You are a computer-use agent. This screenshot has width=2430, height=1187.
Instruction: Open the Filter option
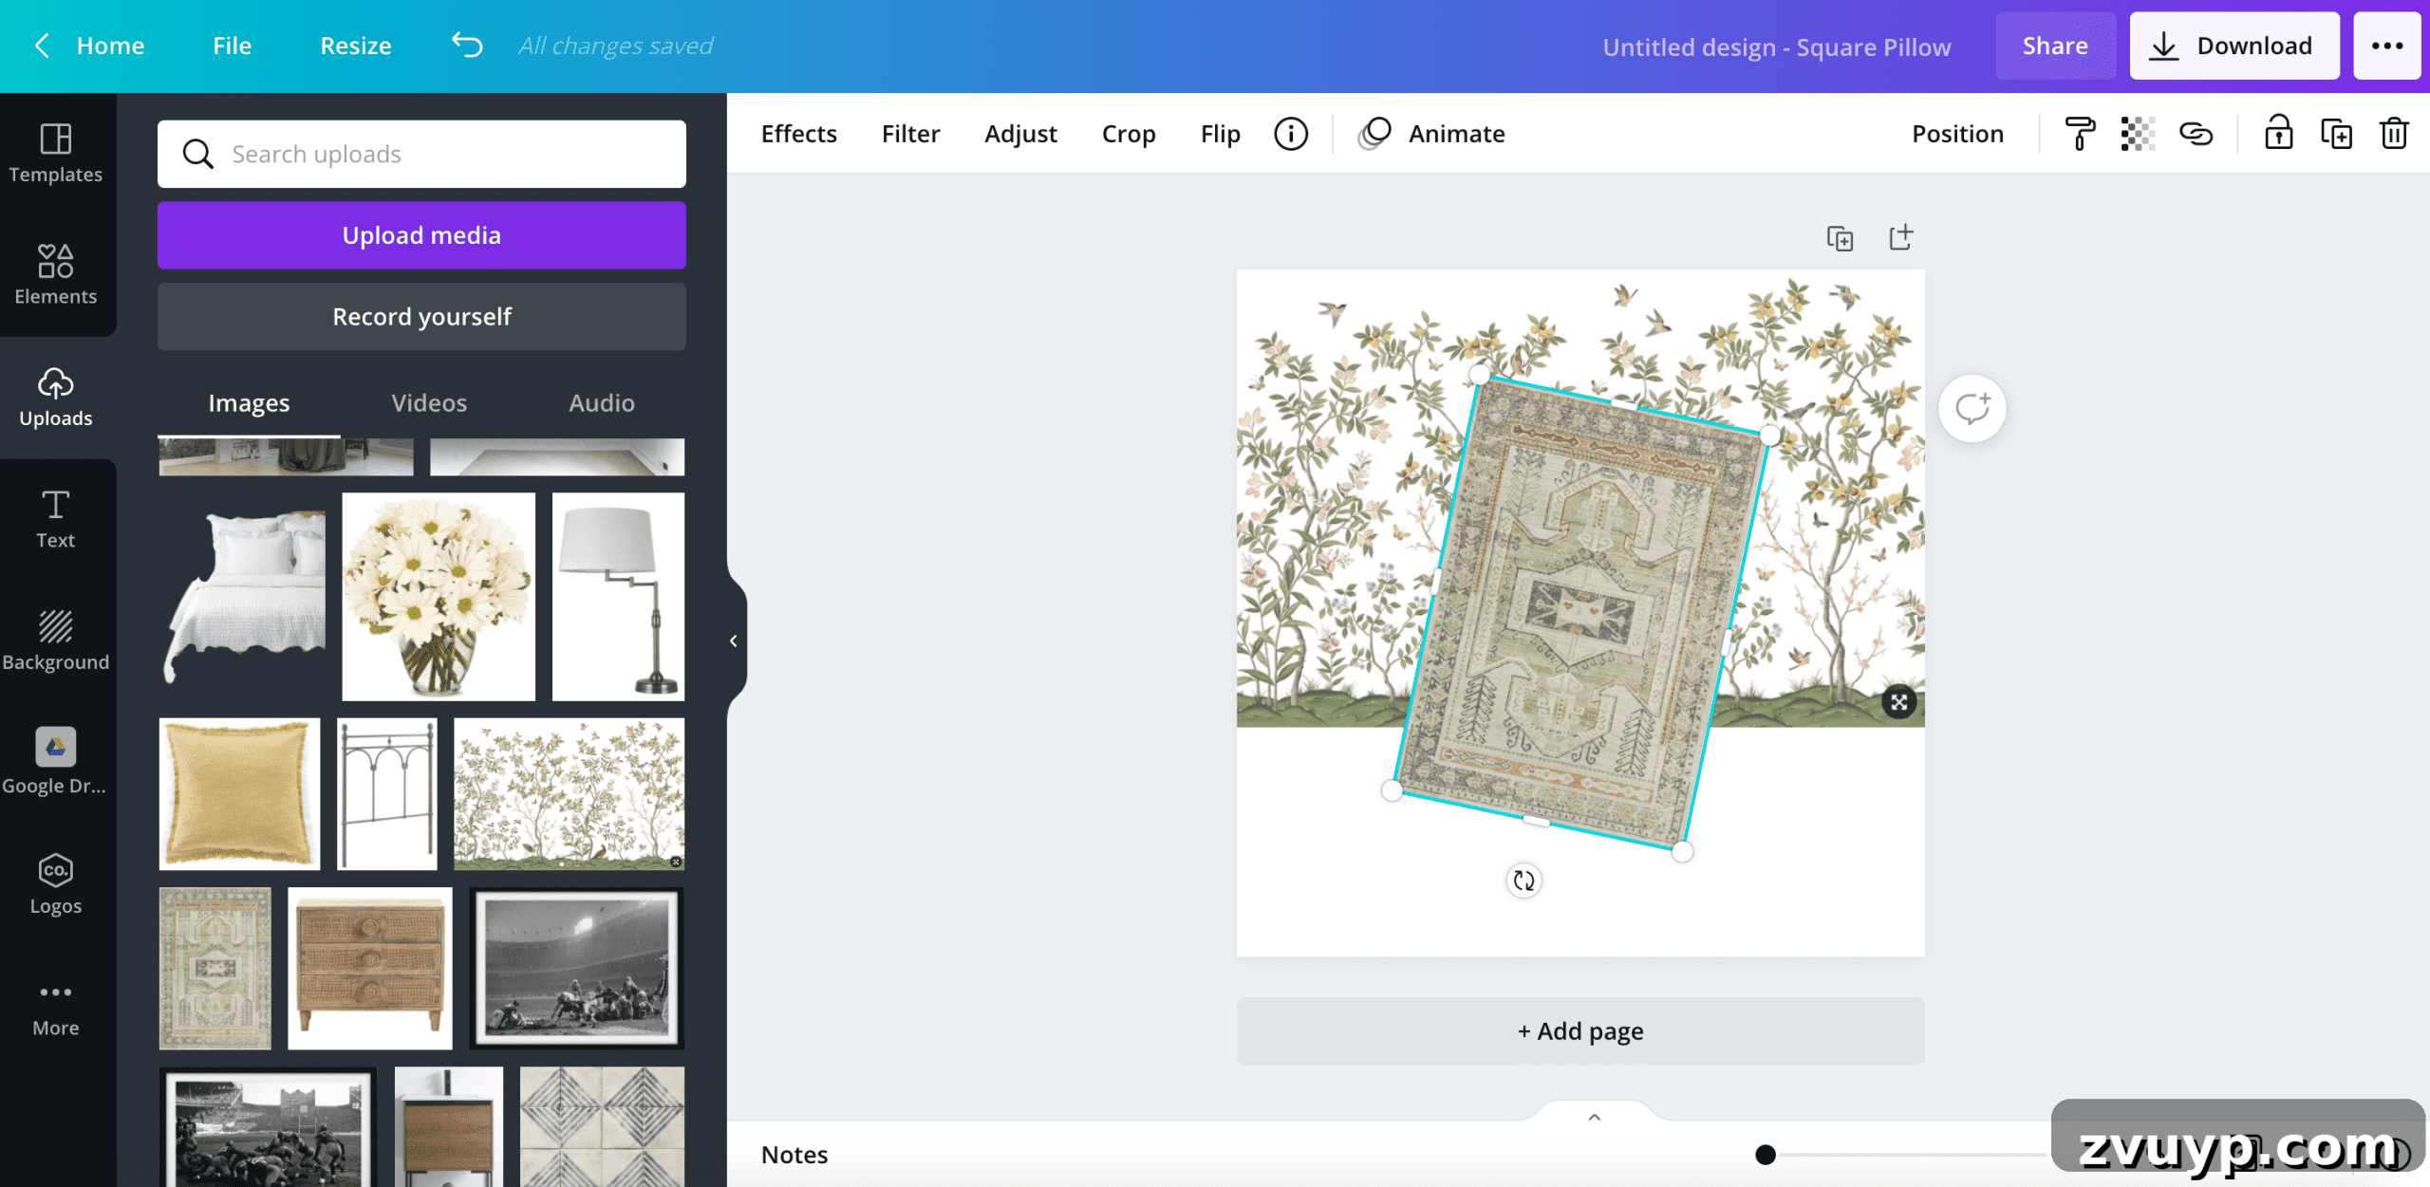point(910,134)
